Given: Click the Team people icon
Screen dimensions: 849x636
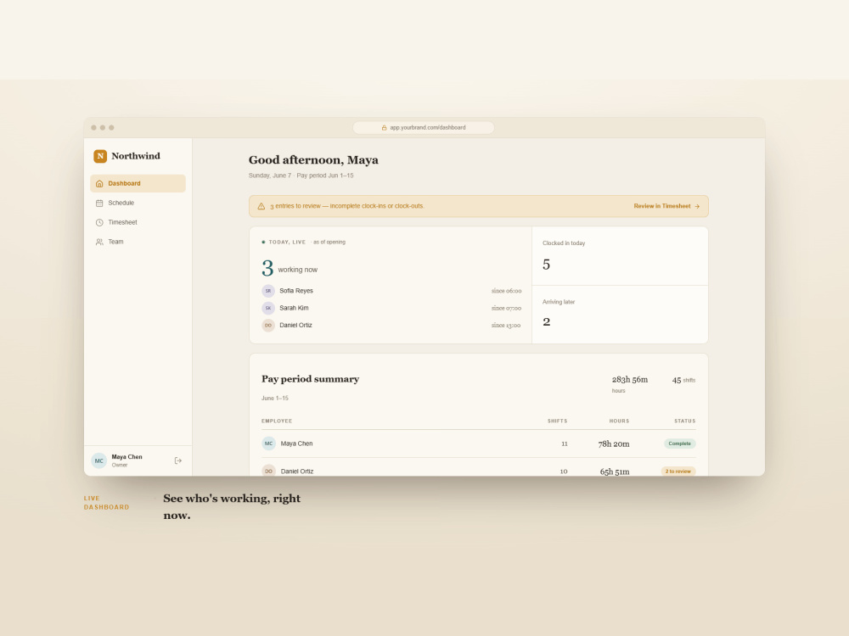Looking at the screenshot, I should coord(99,243).
